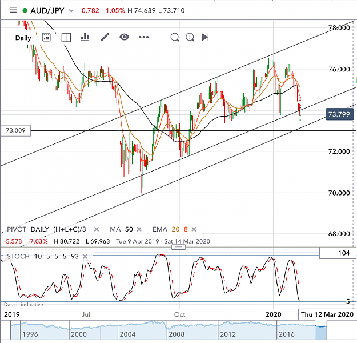Toggle the split chart layout icon

(x=66, y=37)
